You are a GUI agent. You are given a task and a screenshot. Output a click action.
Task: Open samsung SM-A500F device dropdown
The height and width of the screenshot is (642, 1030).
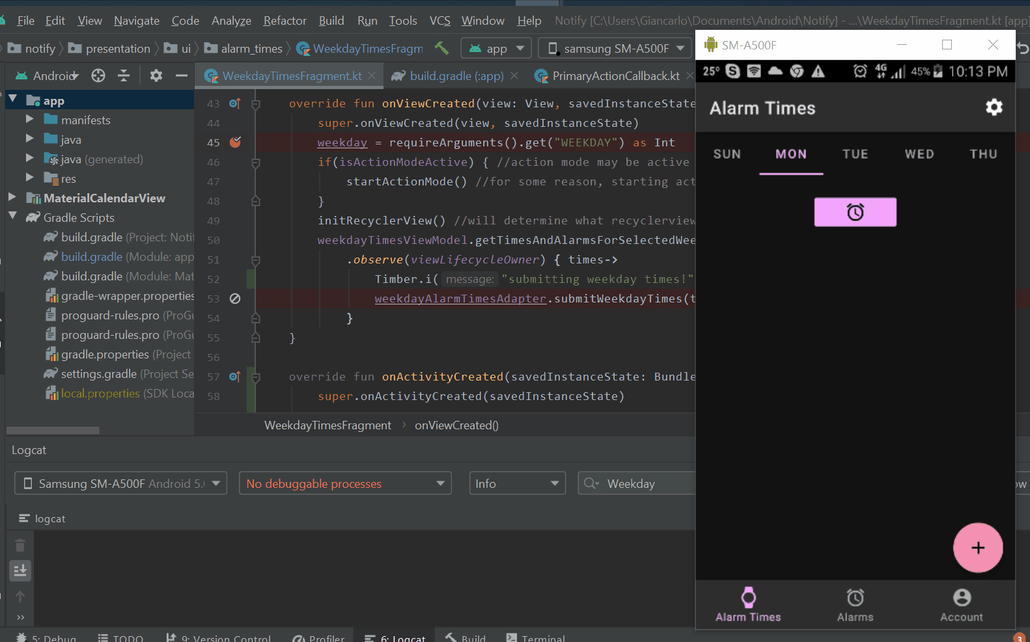[615, 48]
